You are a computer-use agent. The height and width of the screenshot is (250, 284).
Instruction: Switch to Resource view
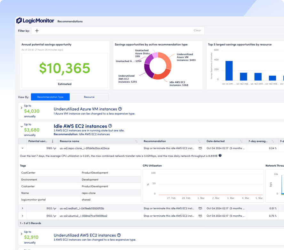89,97
